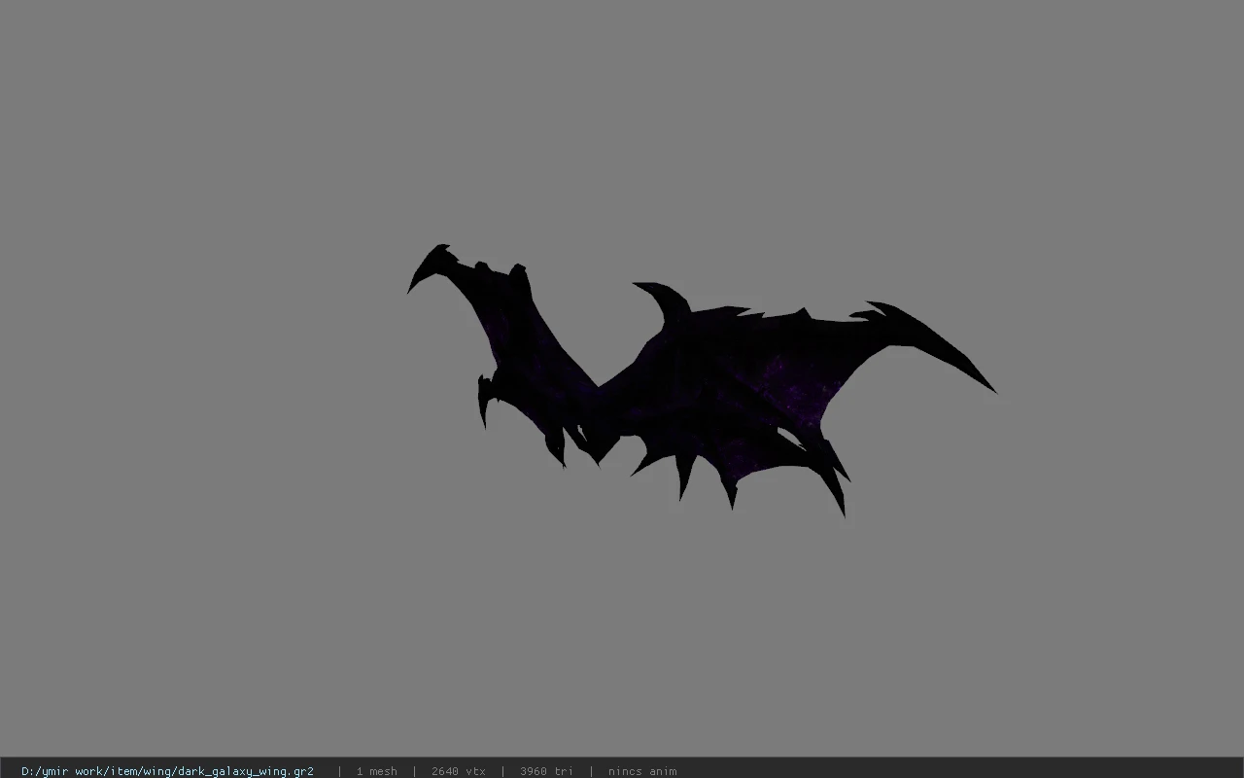Click the '2640 vtx' vertex count
The width and height of the screenshot is (1244, 778).
click(x=459, y=771)
